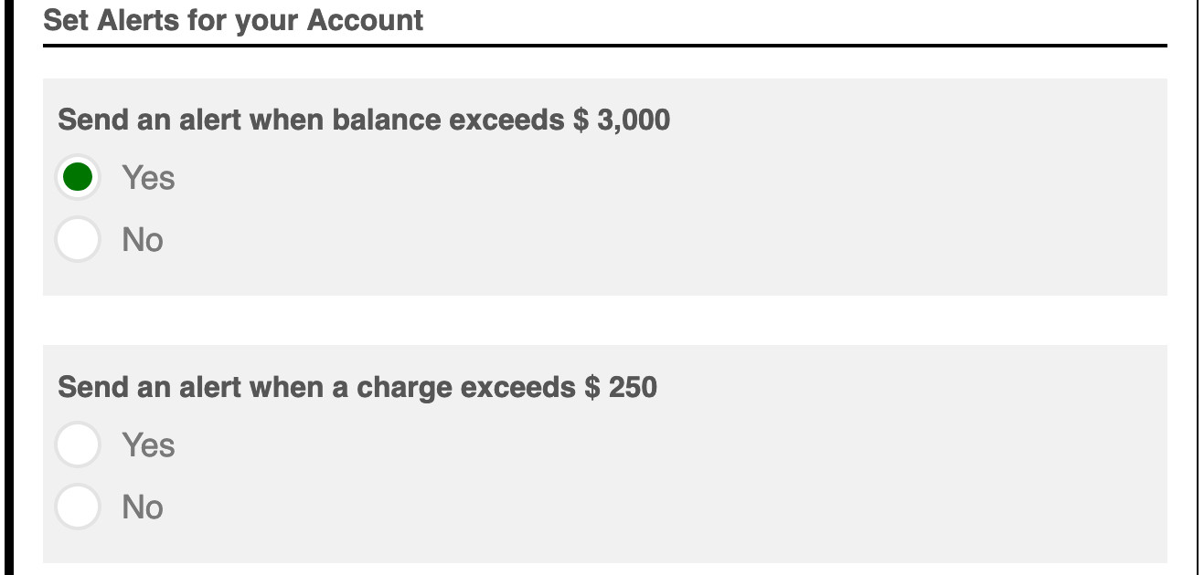The width and height of the screenshot is (1204, 575).
Task: Click the $ 3,000 balance threshold amount
Action: click(x=622, y=120)
